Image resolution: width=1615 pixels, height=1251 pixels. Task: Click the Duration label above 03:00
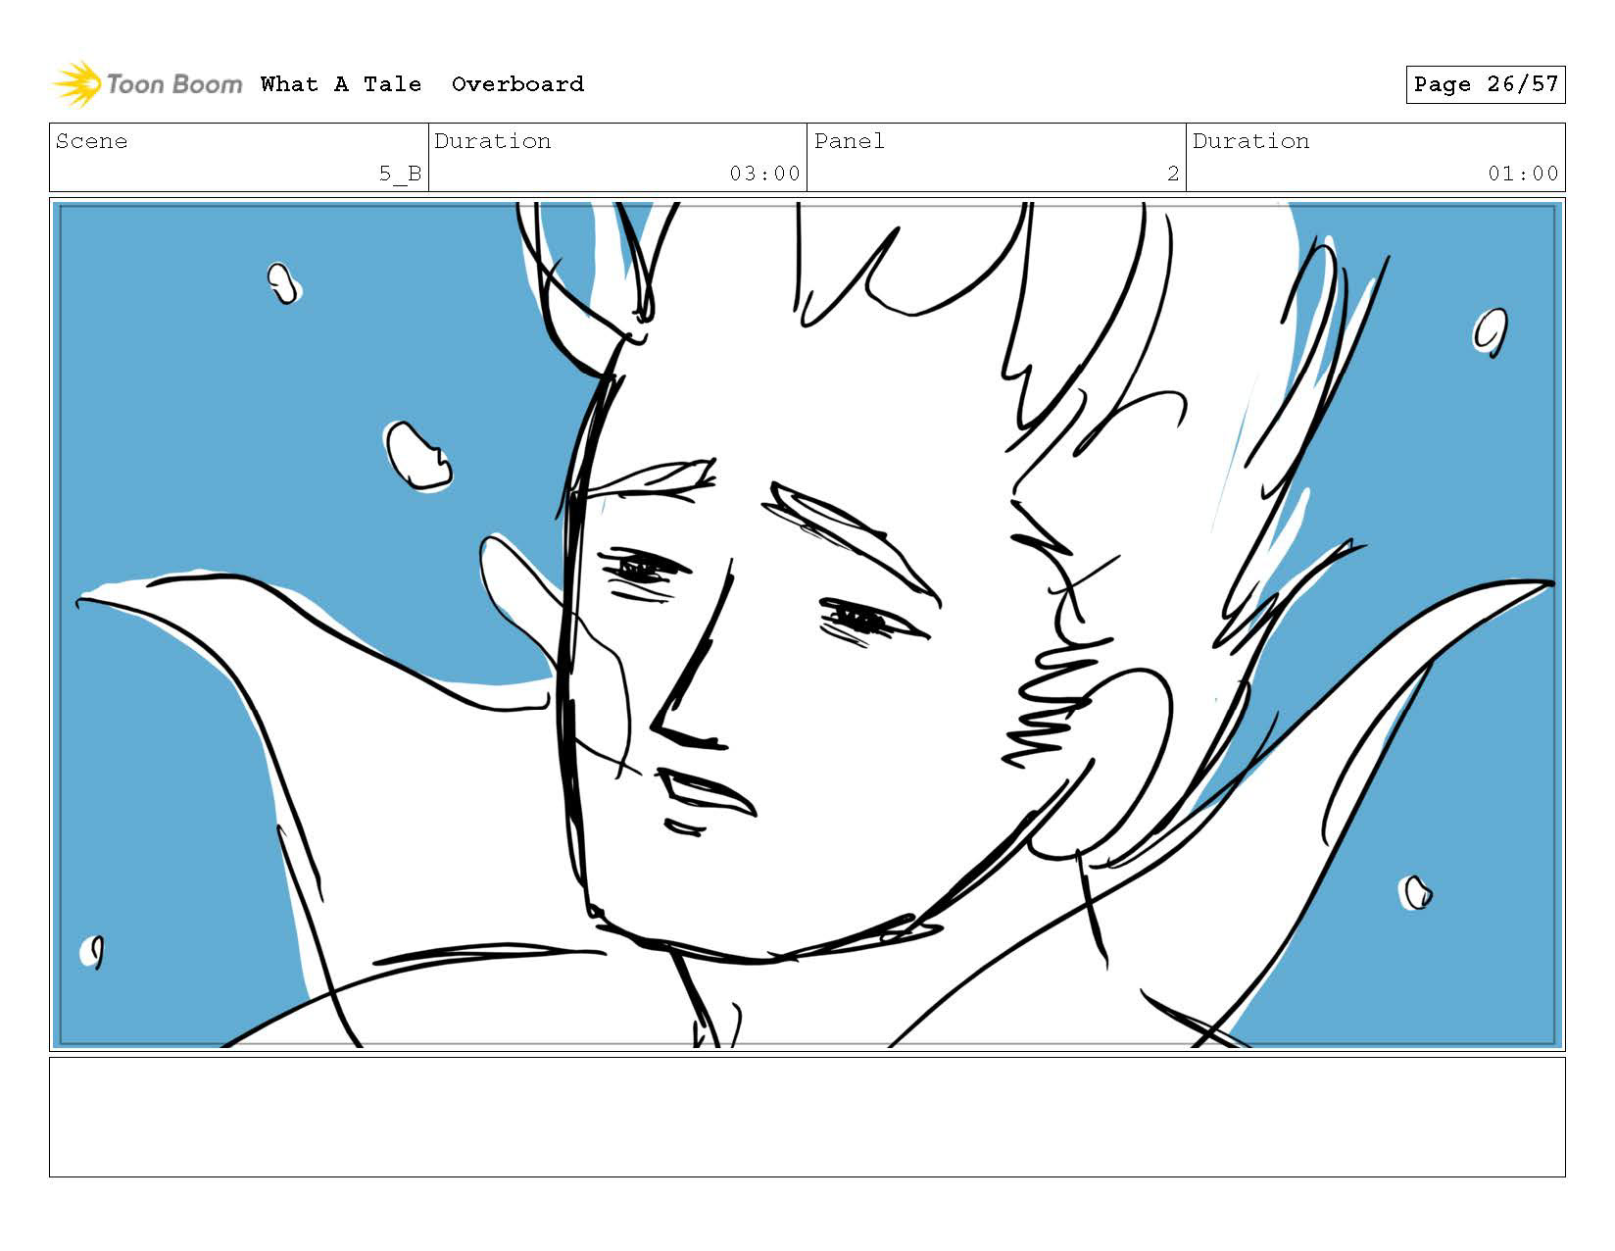point(492,141)
